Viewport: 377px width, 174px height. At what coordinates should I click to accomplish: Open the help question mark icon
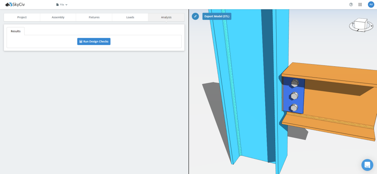click(351, 5)
